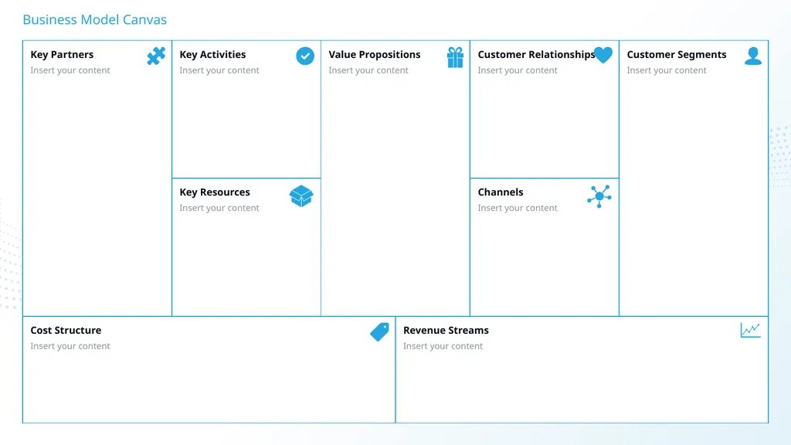Click the line chart icon in Revenue Streams
This screenshot has height=445, width=791.
[x=750, y=330]
